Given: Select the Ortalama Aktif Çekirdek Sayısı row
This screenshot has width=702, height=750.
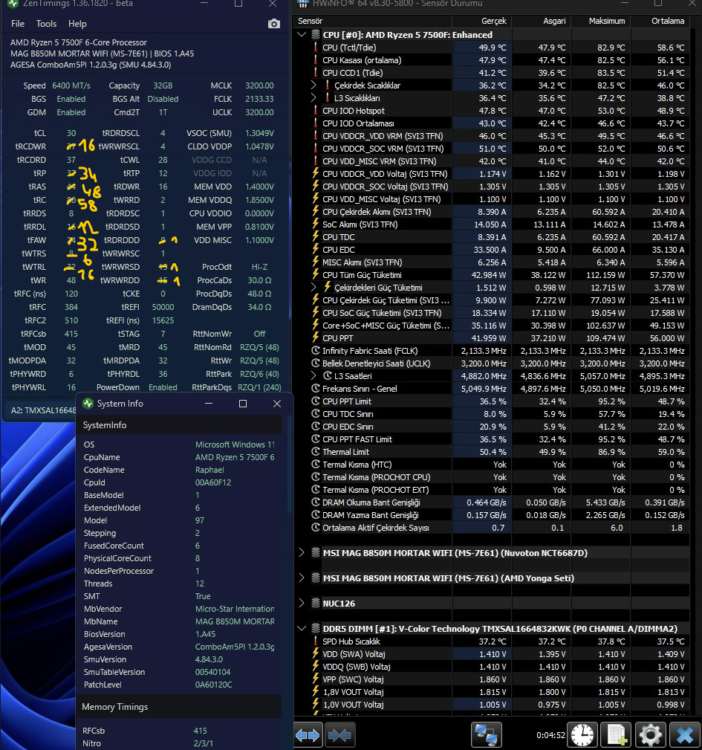Looking at the screenshot, I should point(492,528).
